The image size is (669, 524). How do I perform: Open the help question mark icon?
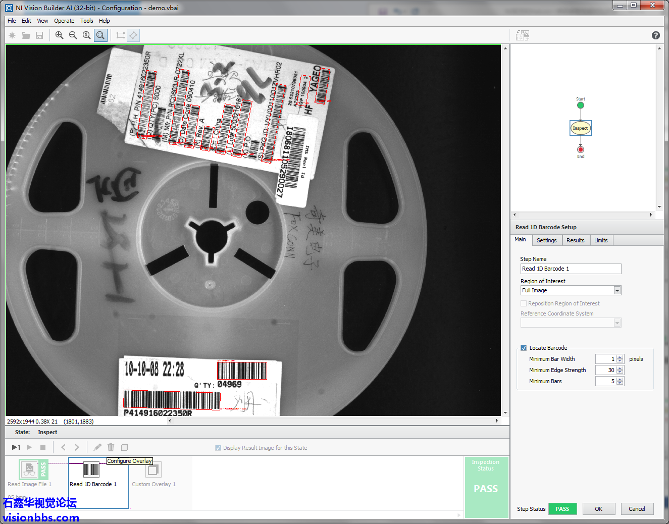coord(655,35)
